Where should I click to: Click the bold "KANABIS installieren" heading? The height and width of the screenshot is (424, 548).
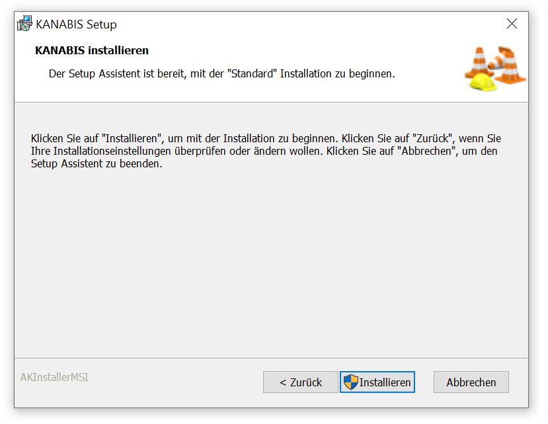click(x=91, y=50)
